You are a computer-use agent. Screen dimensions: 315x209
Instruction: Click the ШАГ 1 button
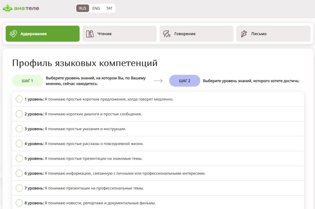27,81
